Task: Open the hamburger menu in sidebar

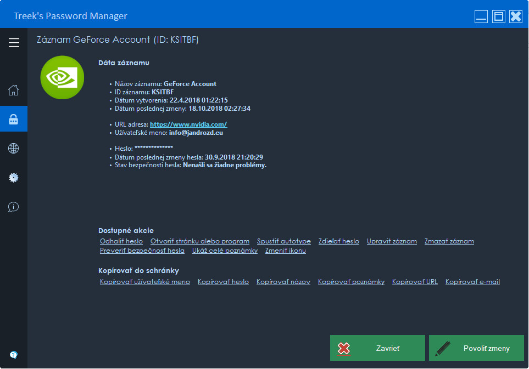Action: click(14, 43)
